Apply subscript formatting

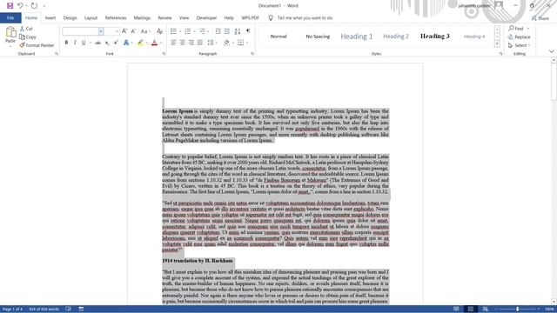pos(107,43)
